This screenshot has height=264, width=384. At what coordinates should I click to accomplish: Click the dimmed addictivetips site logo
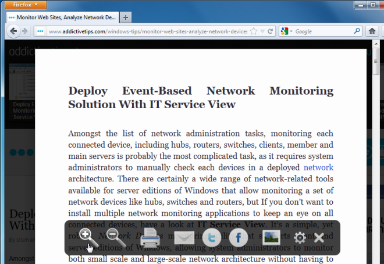pyautogui.click(x=22, y=52)
